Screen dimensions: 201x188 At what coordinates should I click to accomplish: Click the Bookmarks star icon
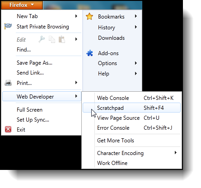pos(89,16)
